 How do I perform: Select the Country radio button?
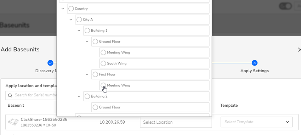click(x=71, y=9)
